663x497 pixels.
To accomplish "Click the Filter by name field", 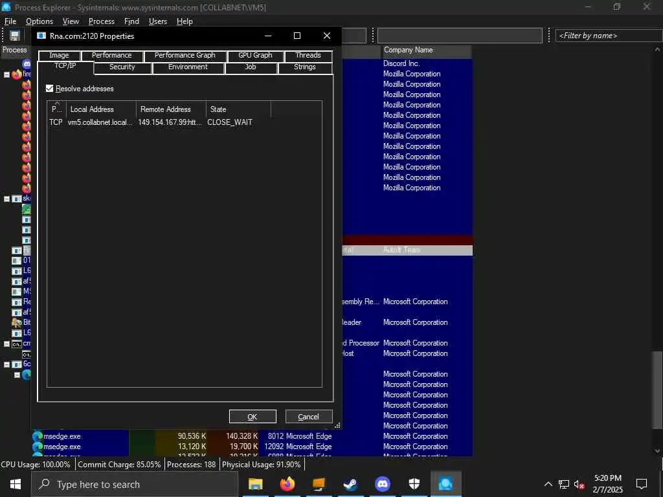I will coord(609,36).
